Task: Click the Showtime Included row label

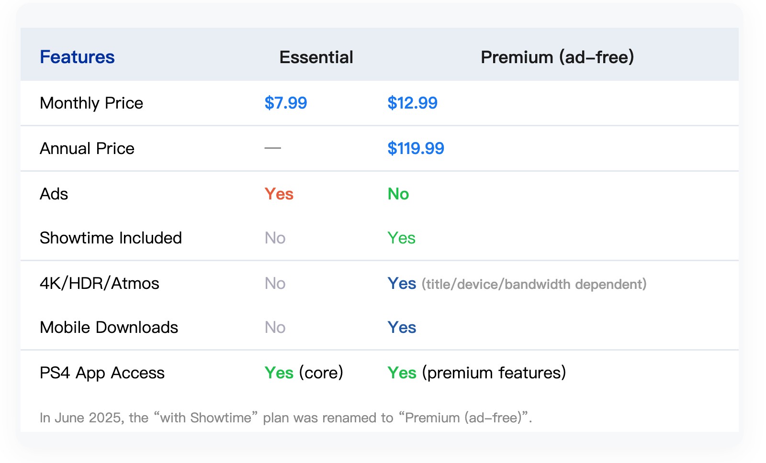Action: tap(111, 238)
